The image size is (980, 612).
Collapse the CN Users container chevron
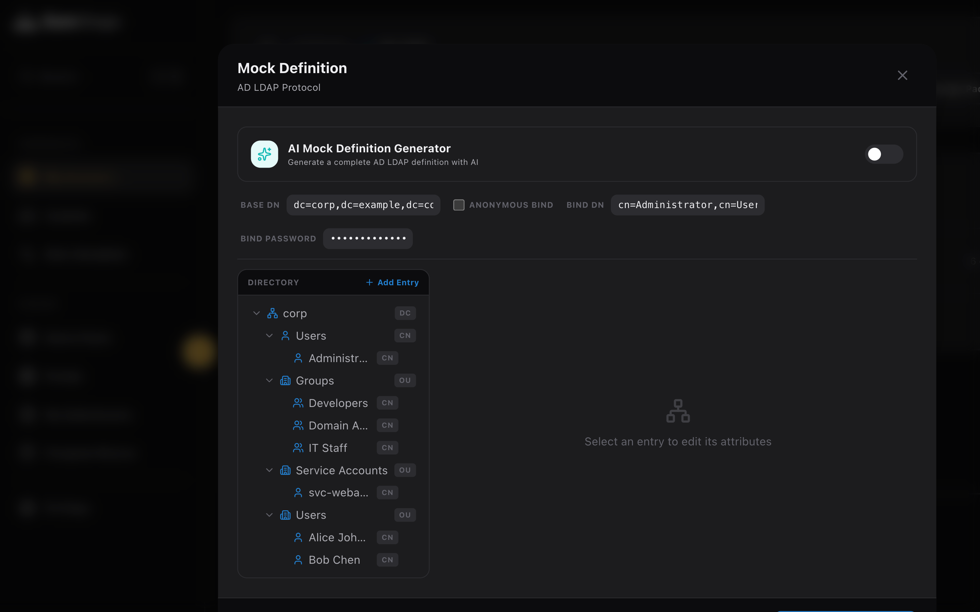pos(269,336)
